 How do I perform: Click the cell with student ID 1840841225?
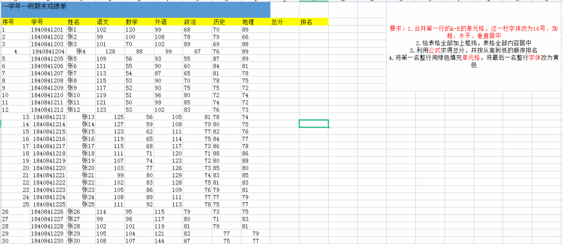48,204
